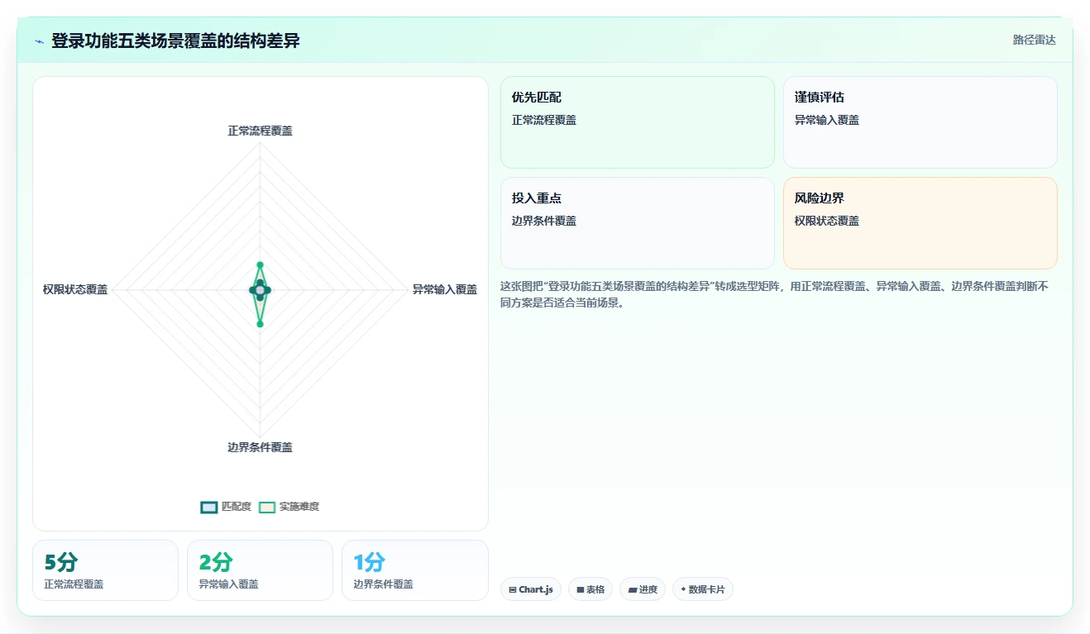Select the 进度 tag
Image resolution: width=1090 pixels, height=634 pixels.
point(643,589)
